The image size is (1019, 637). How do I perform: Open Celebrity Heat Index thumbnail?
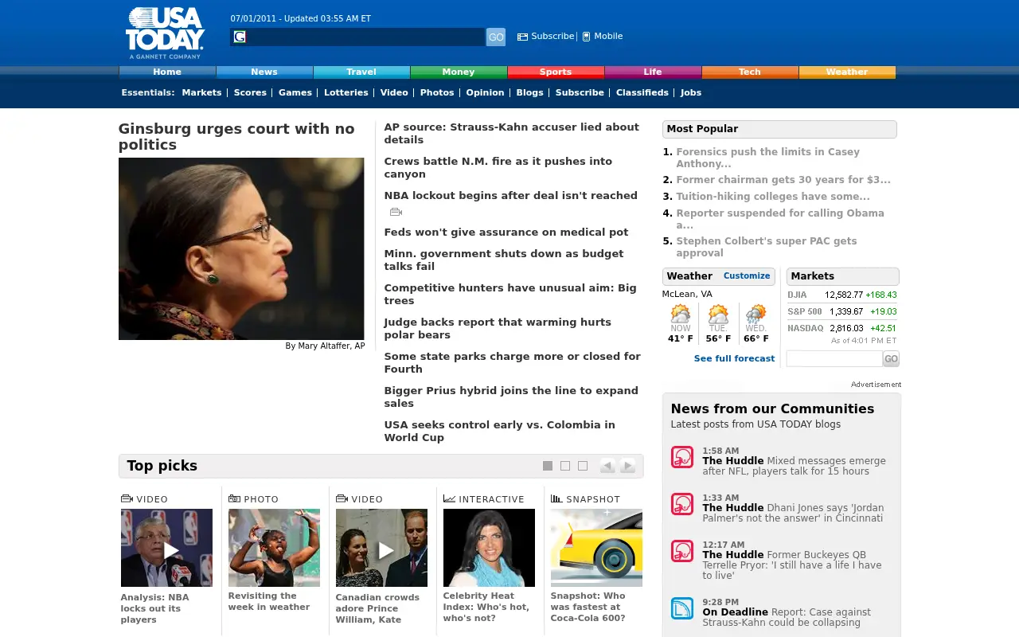coord(489,548)
